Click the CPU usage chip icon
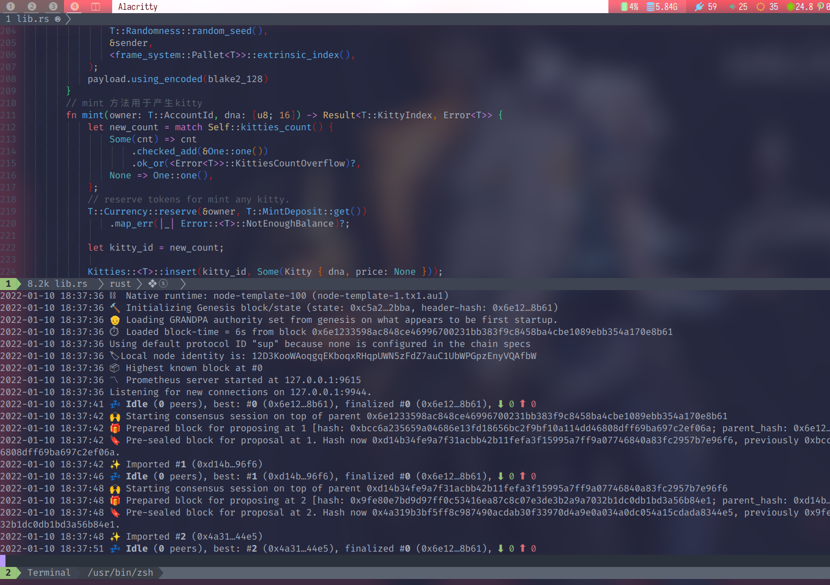830x585 pixels. (x=624, y=7)
